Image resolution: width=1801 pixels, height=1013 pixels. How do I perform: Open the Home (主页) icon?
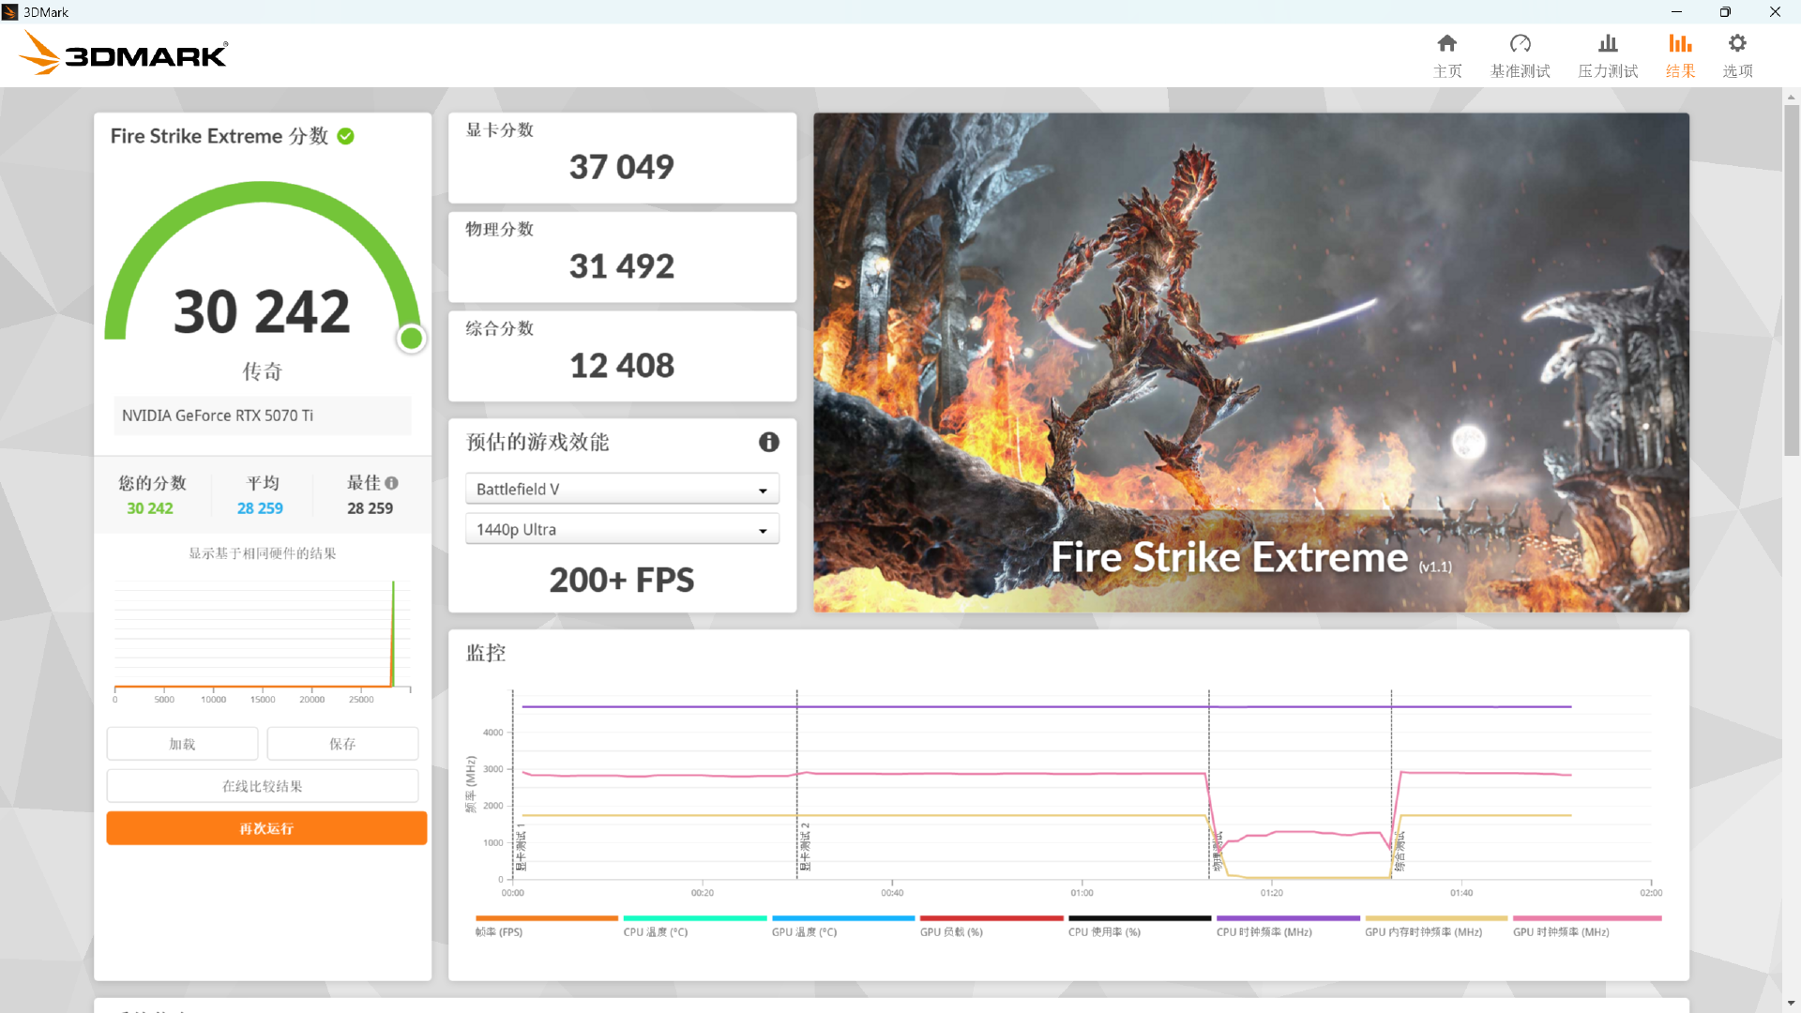(1446, 44)
